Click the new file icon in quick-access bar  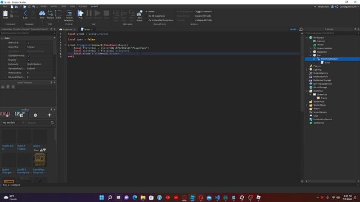click(12, 7)
